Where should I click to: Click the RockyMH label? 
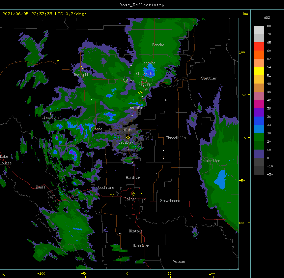coord(81,75)
